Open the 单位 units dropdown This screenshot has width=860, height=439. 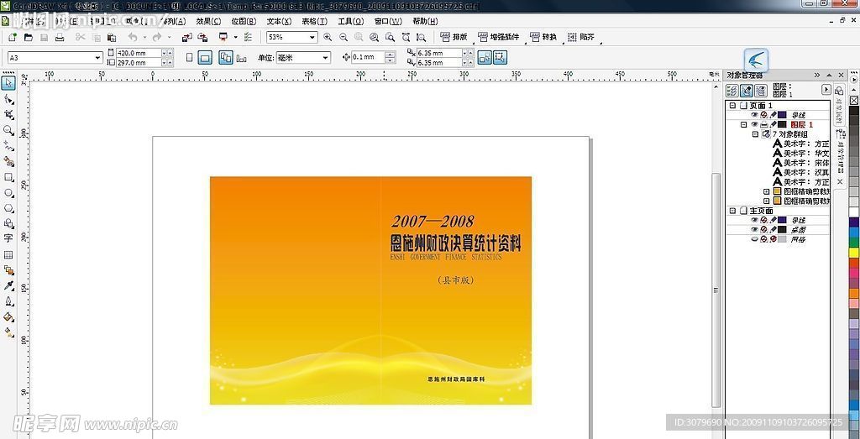point(325,58)
